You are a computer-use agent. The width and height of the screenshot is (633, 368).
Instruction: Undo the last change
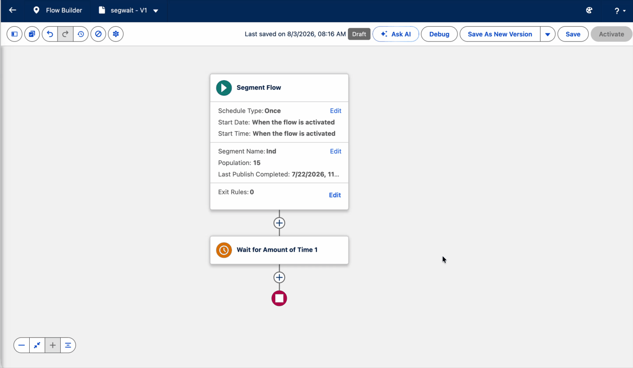50,34
